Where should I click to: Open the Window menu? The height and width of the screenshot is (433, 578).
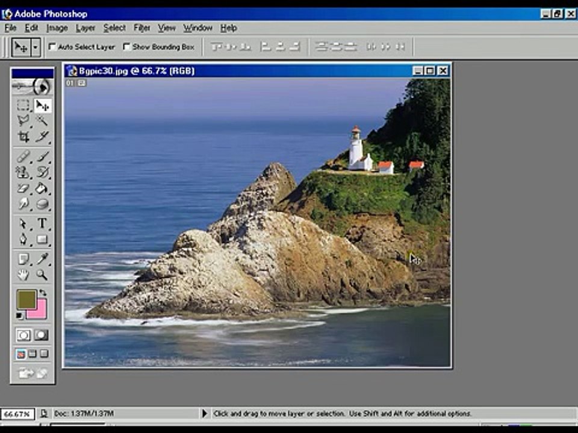point(197,28)
